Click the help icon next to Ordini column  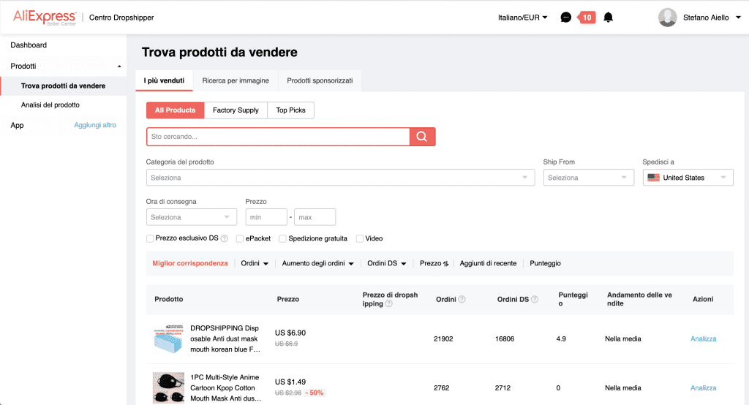(x=462, y=300)
